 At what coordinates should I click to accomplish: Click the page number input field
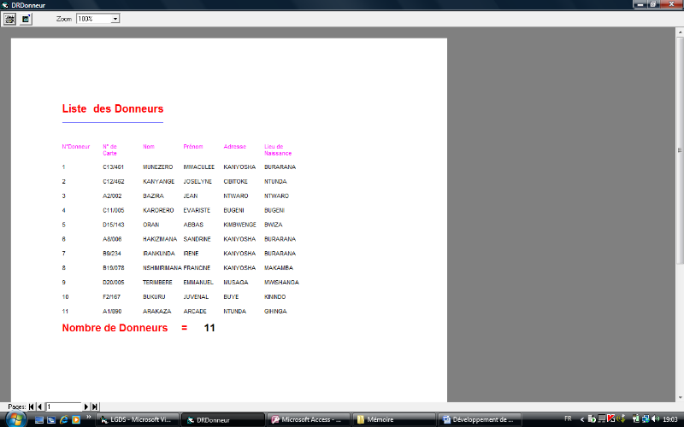point(63,407)
